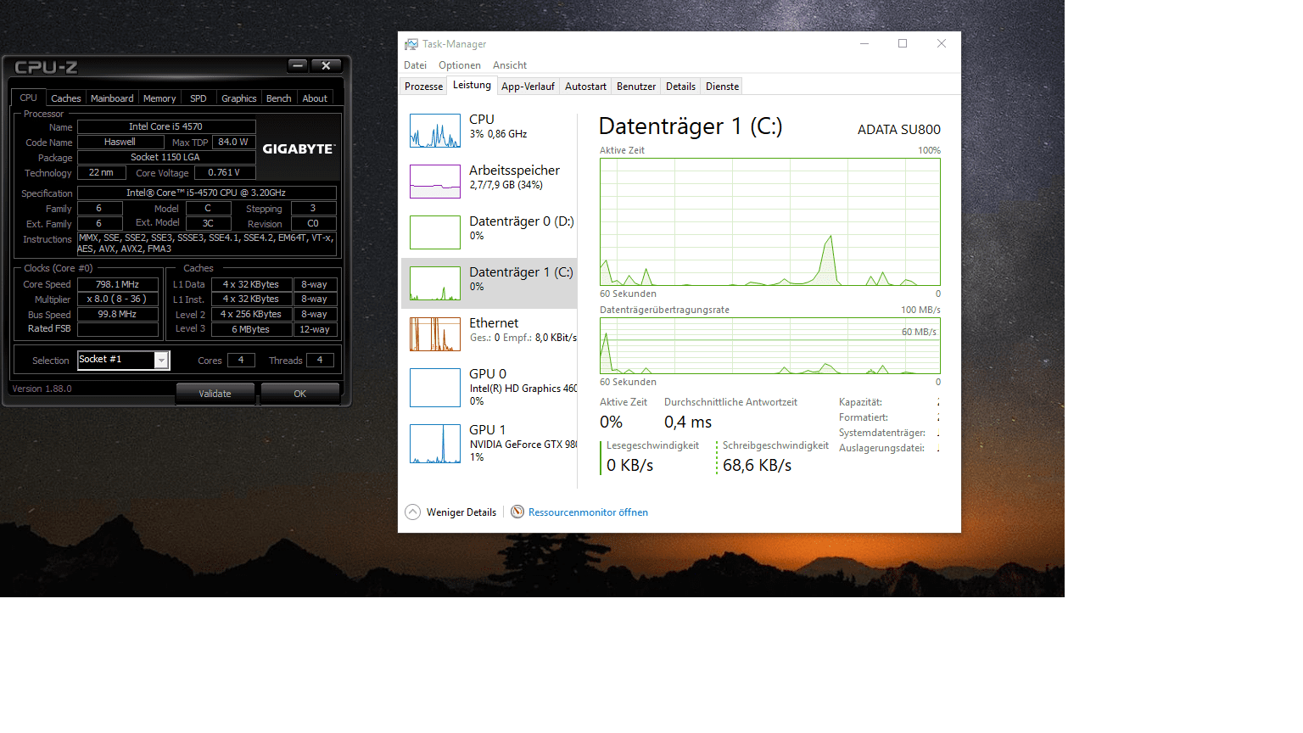
Task: Switch to App-Verlauf tab
Action: (528, 87)
